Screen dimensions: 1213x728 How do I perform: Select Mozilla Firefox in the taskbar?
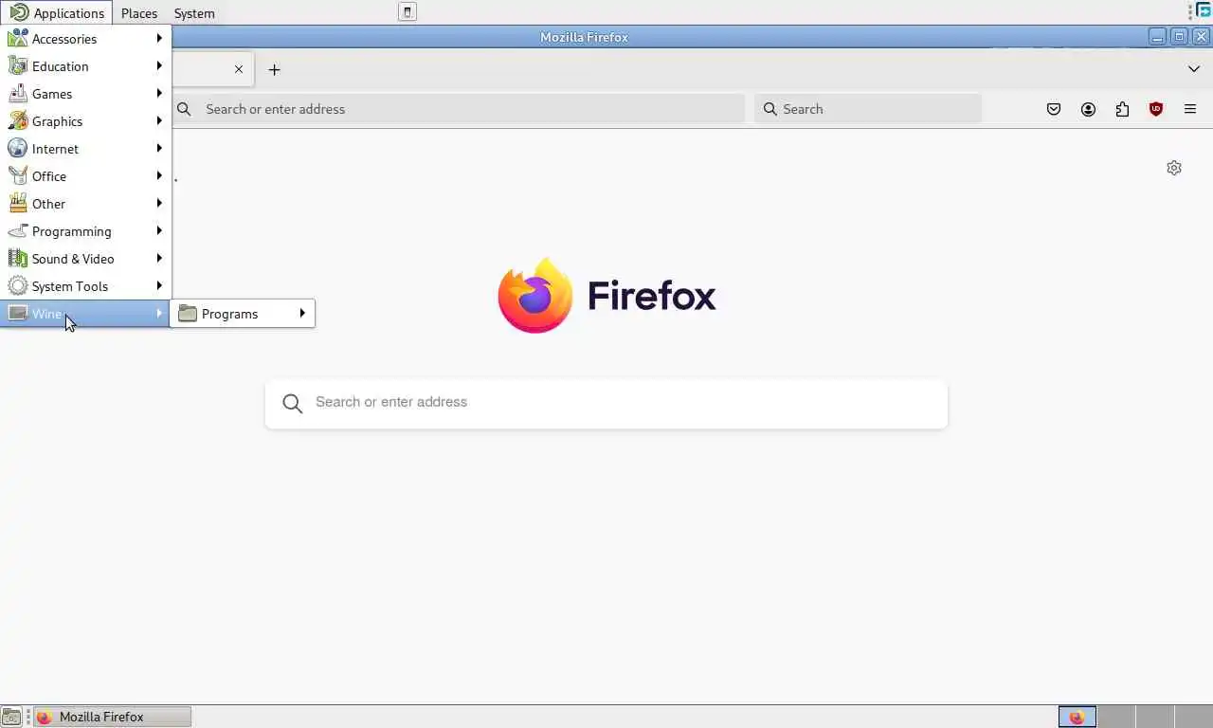(113, 717)
